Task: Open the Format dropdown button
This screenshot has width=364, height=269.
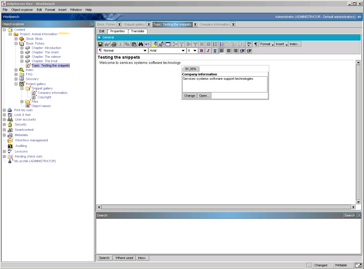Action: point(267,44)
